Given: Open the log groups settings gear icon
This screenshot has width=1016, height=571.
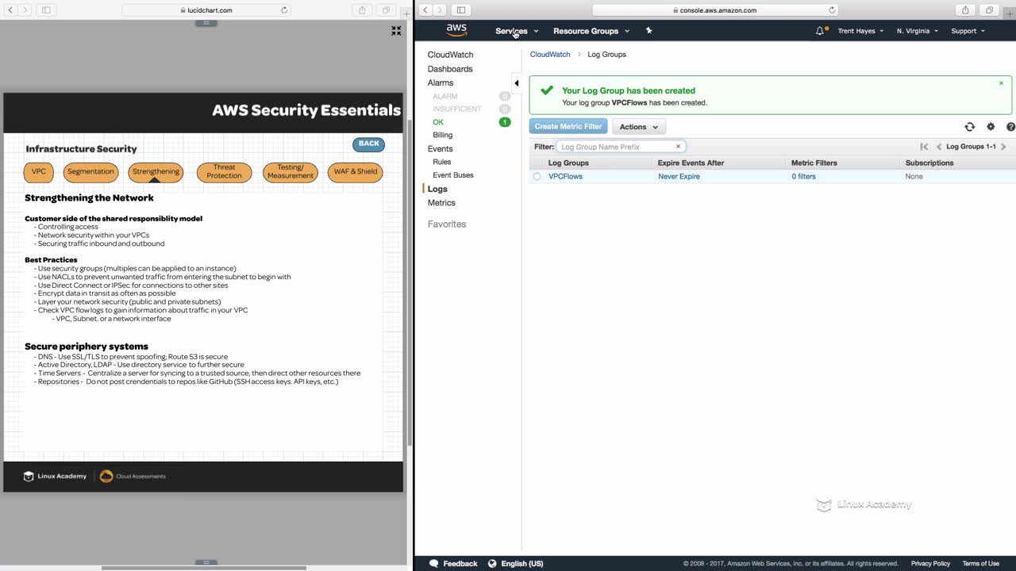Looking at the screenshot, I should point(991,127).
